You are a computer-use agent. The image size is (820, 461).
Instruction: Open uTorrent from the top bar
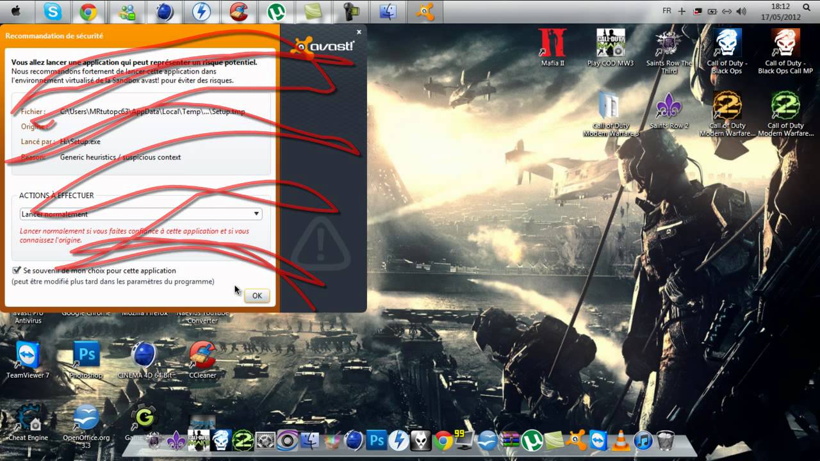pyautogui.click(x=276, y=12)
